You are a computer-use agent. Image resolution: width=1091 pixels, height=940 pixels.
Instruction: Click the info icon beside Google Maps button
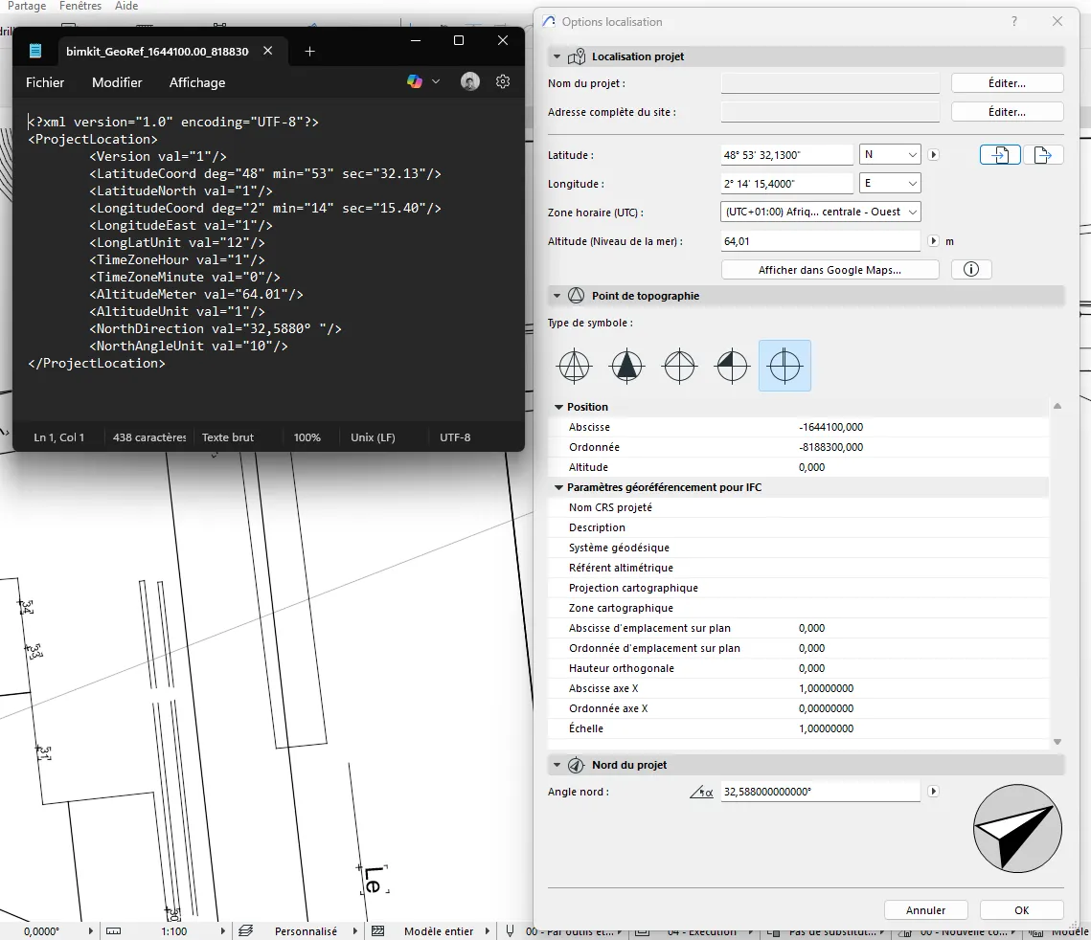[x=971, y=269]
